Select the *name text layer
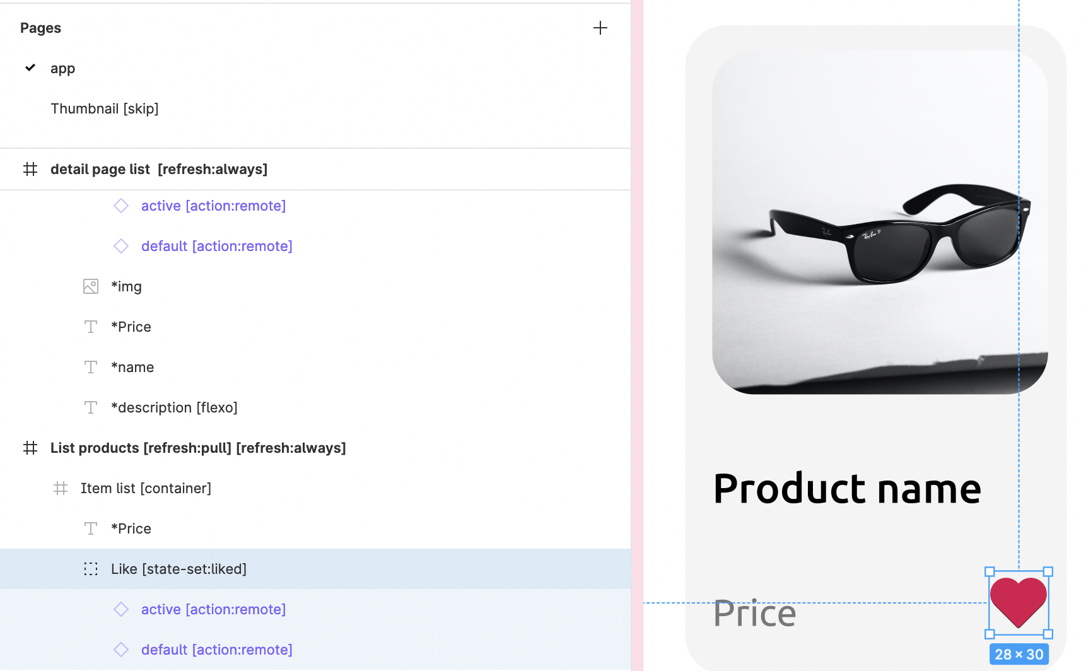Image resolution: width=1086 pixels, height=671 pixels. coord(132,367)
